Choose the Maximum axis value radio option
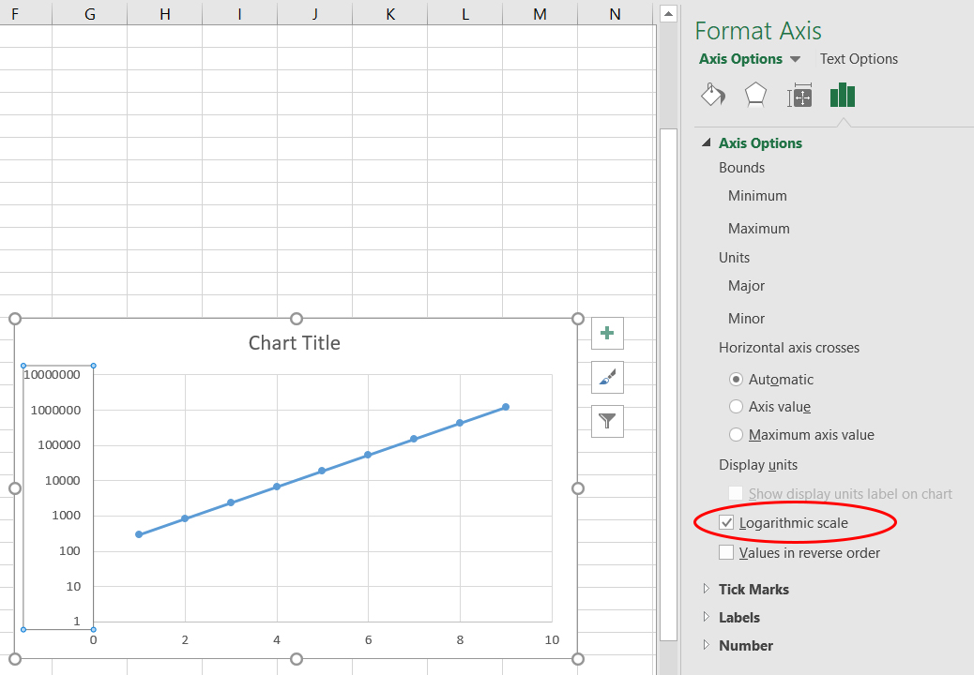The image size is (974, 675). pos(737,435)
